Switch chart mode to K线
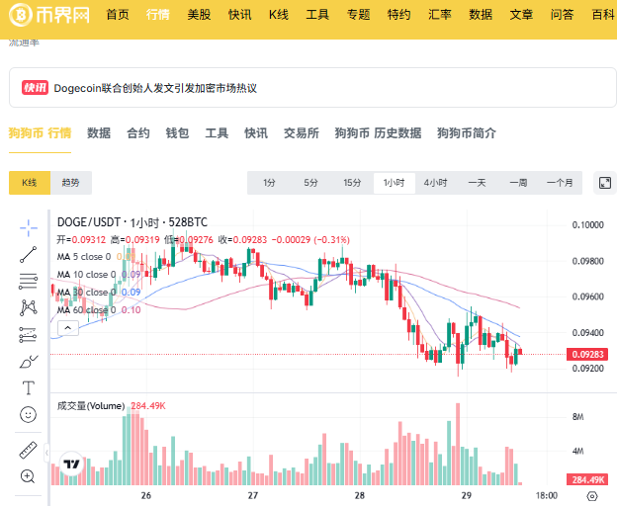The width and height of the screenshot is (617, 508). [30, 183]
